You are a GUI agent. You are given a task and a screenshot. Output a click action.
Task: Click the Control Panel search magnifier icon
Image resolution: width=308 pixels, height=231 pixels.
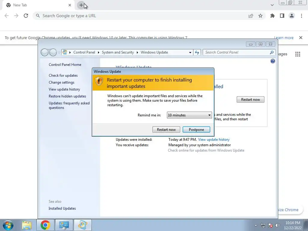pos(272,52)
